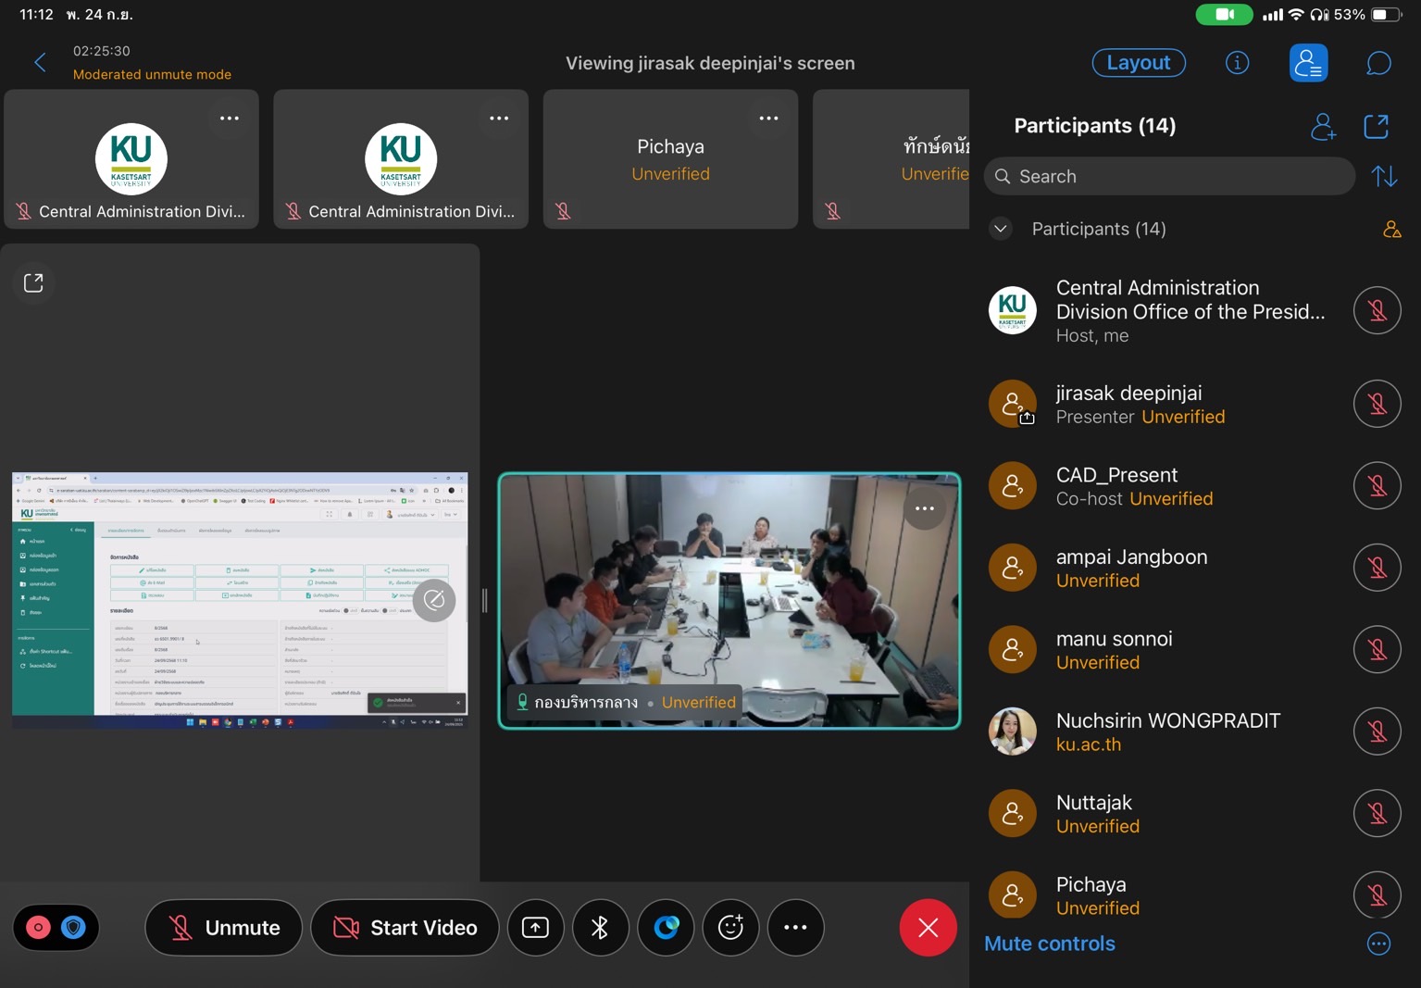1421x988 pixels.
Task: Open the meeting information icon
Action: tap(1237, 63)
